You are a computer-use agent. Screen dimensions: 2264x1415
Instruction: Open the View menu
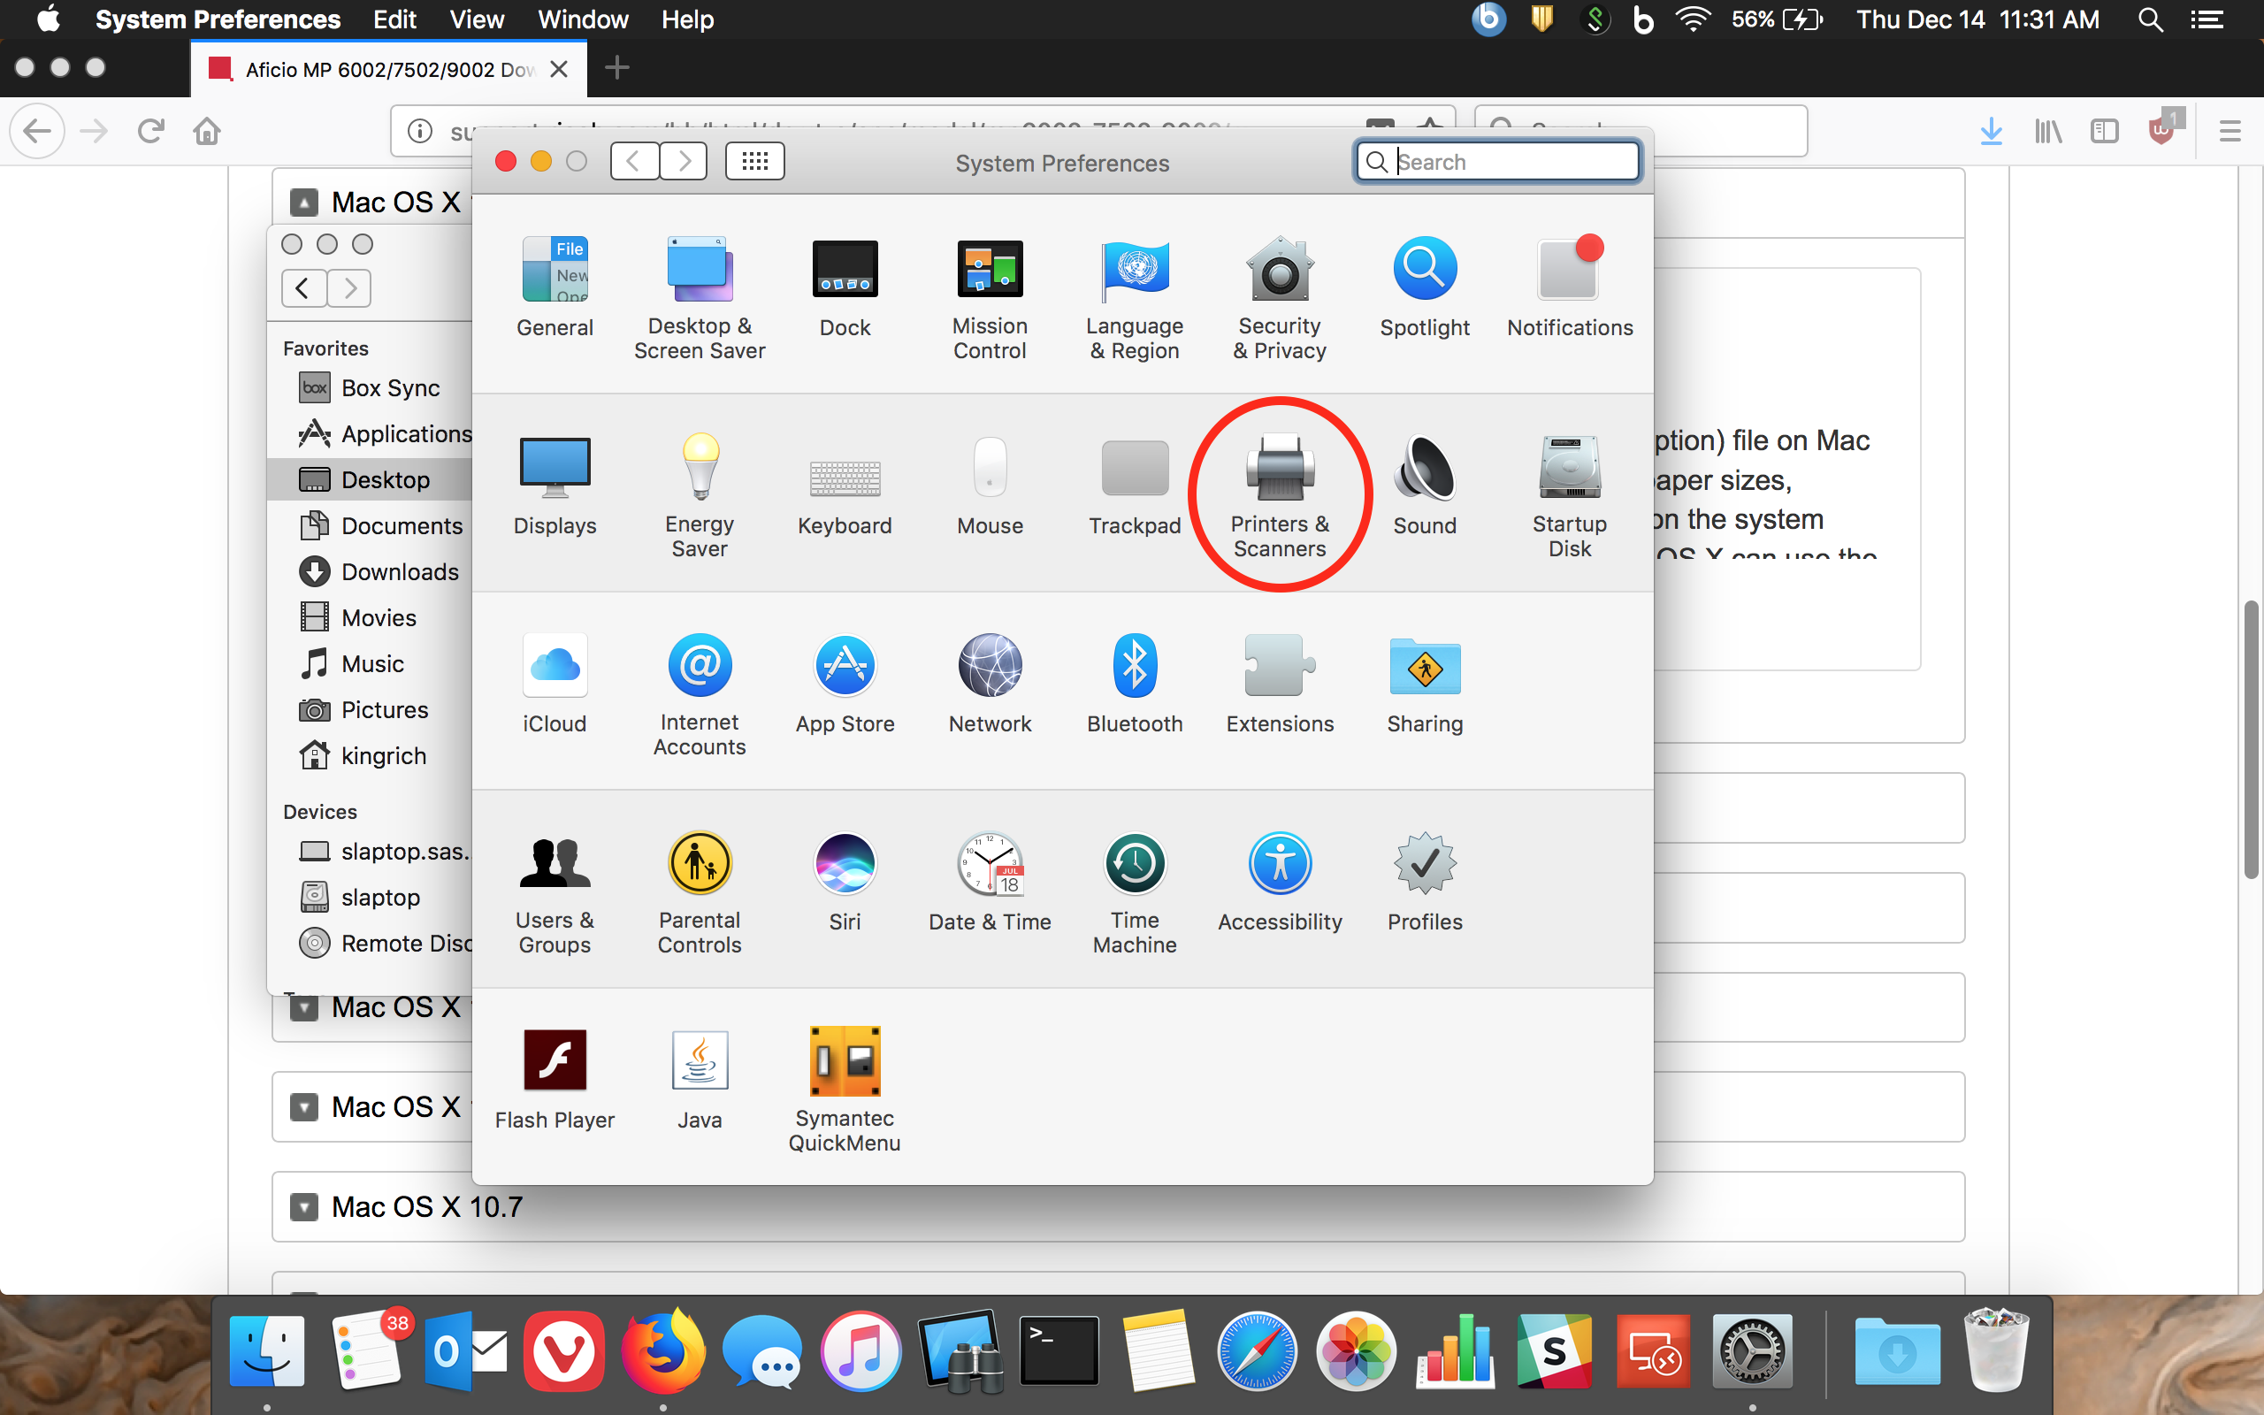click(478, 19)
